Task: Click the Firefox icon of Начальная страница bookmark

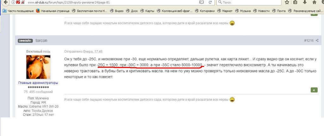Action: (38, 11)
